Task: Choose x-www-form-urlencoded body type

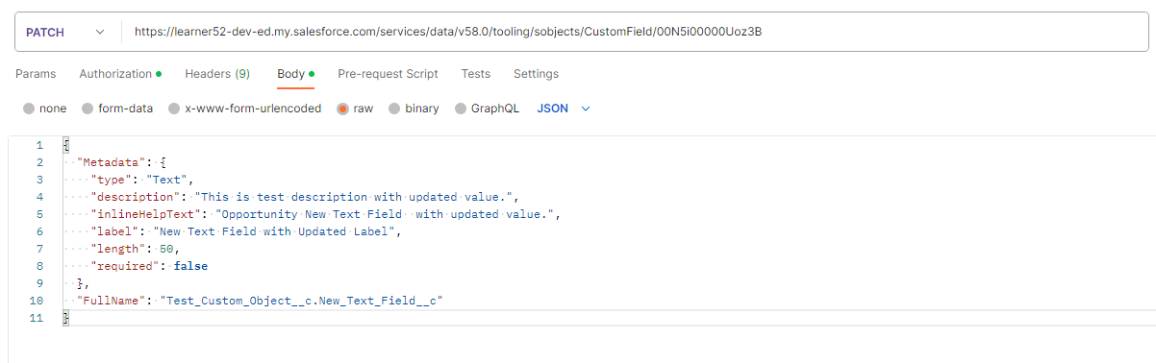Action: click(175, 109)
